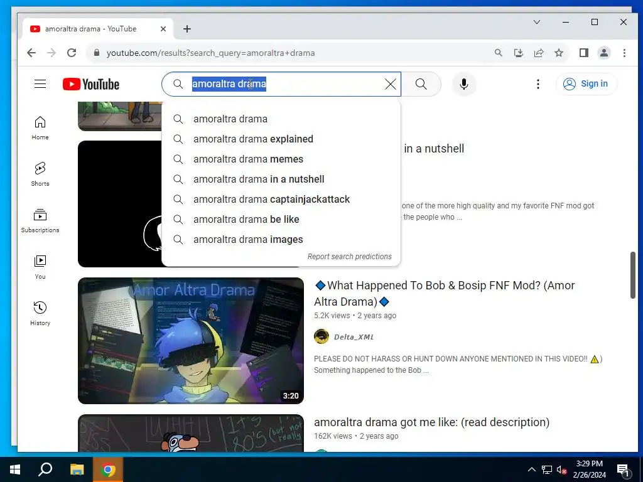Open Chrome's three-dot menu
Image resolution: width=643 pixels, height=482 pixels.
pos(624,53)
